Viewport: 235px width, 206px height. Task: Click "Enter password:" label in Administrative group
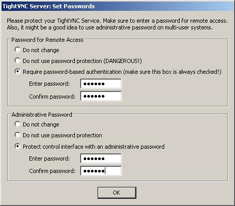50,159
